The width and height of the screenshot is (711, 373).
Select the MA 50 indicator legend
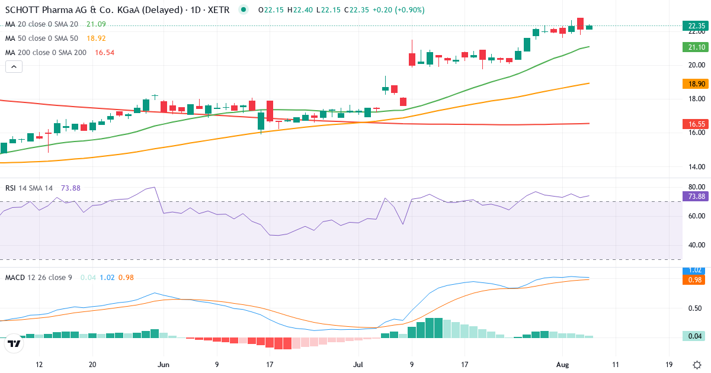point(41,38)
